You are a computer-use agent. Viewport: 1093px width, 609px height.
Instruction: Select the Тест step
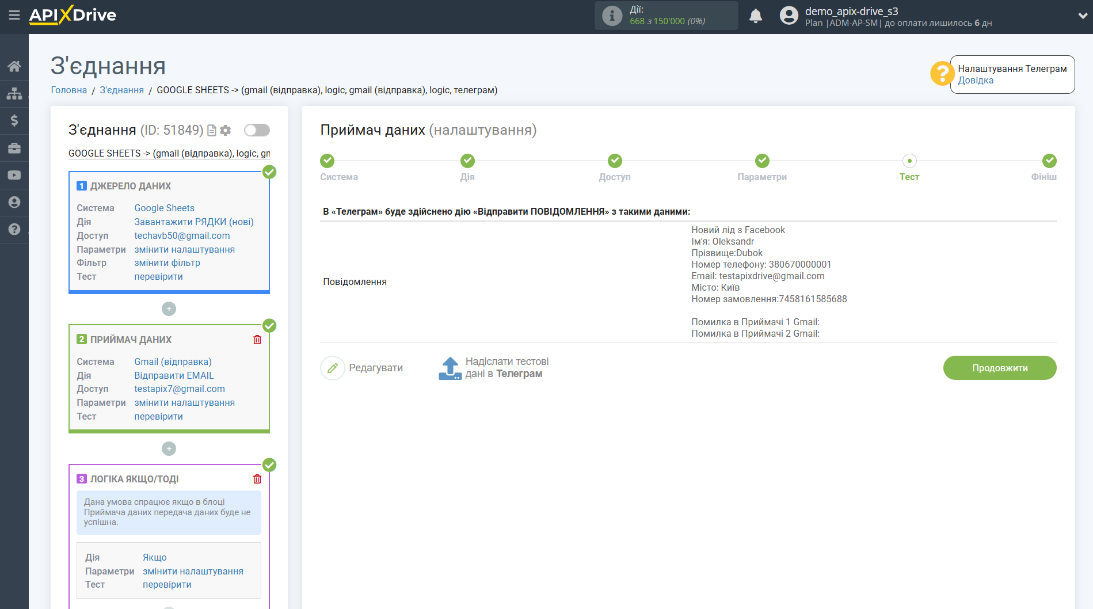[x=909, y=161]
